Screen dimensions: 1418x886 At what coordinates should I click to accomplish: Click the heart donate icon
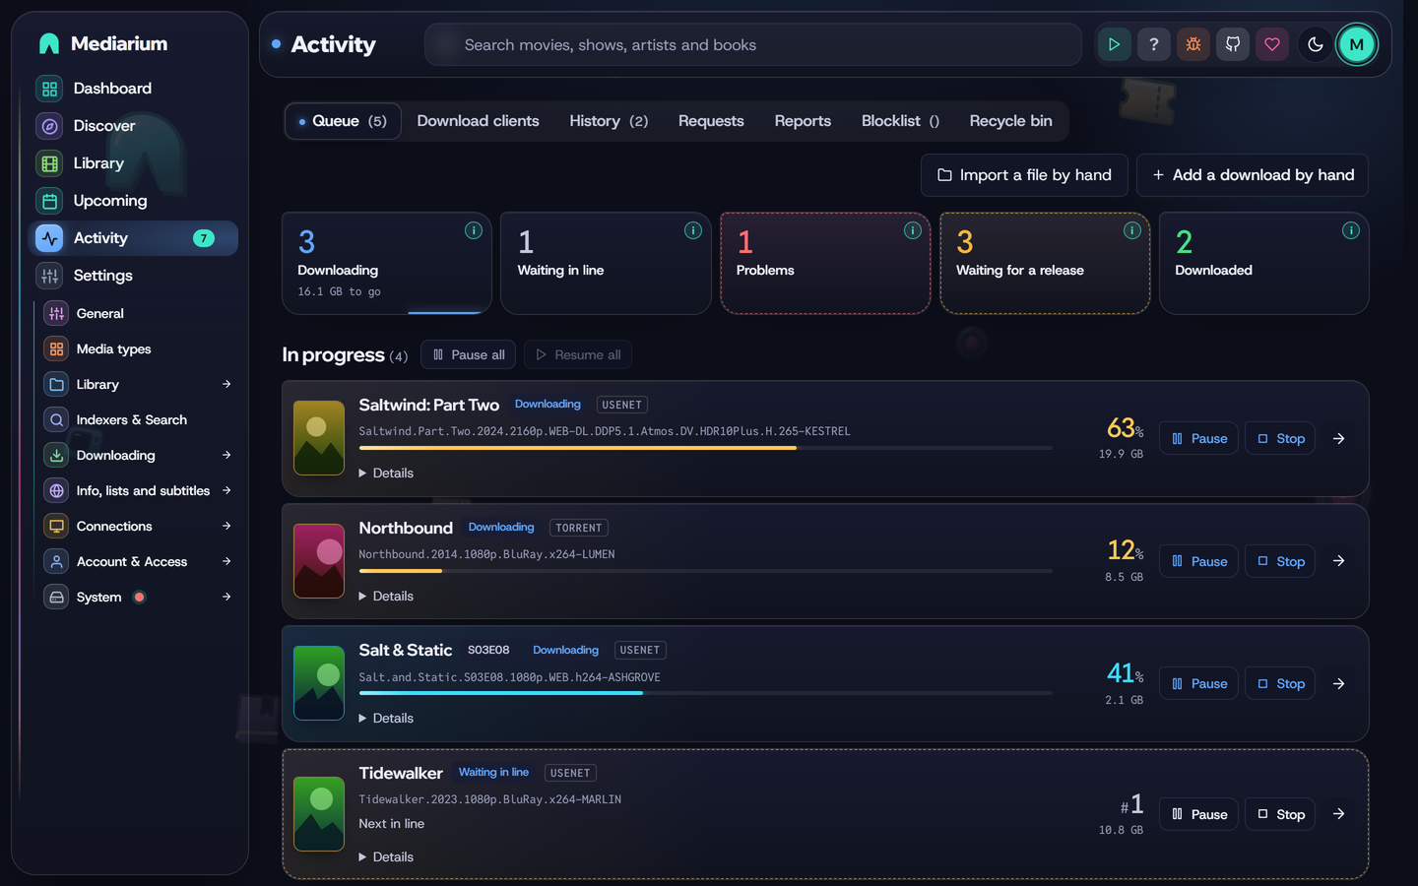click(1271, 44)
